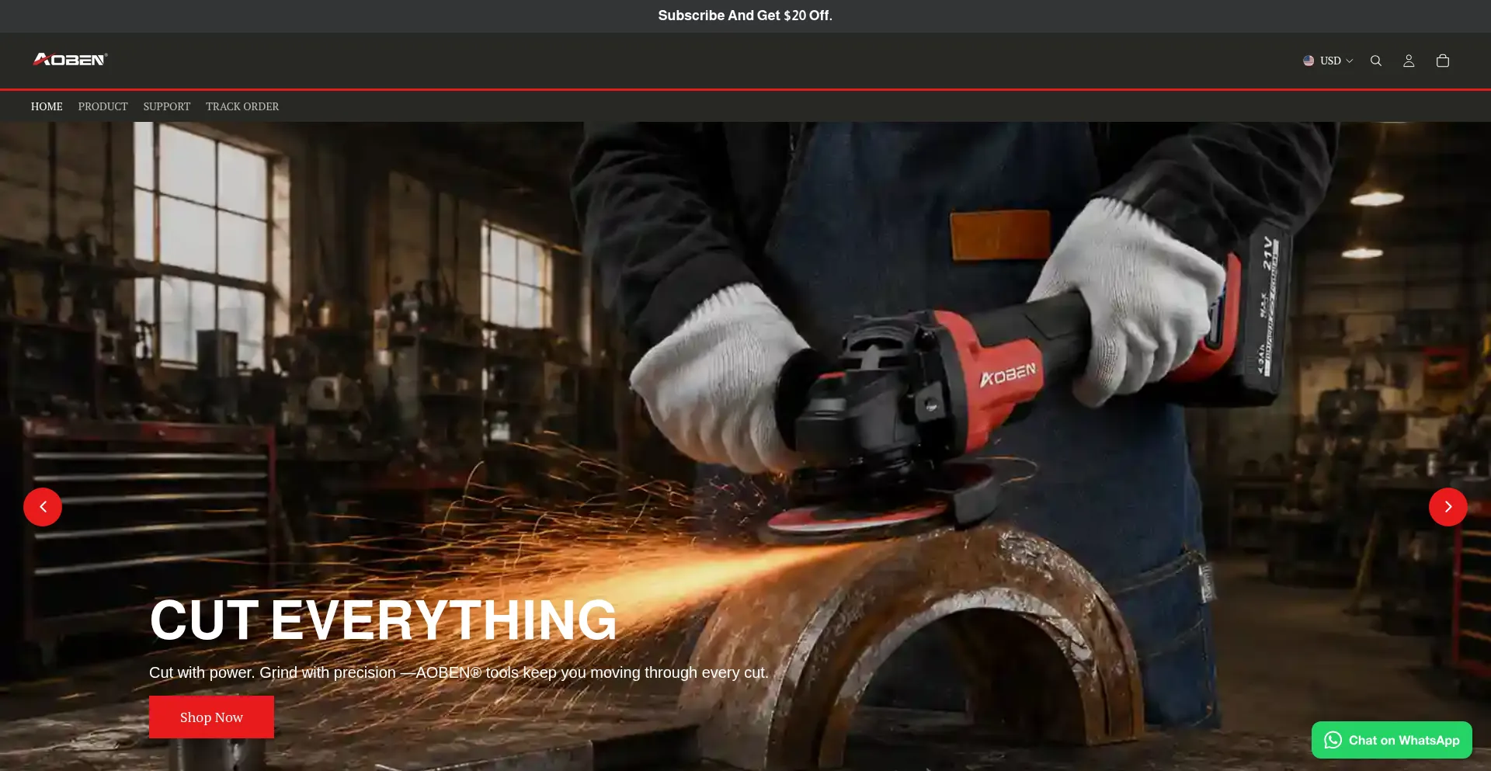The image size is (1491, 771).
Task: Go to previous slide with left arrow
Action: click(43, 507)
